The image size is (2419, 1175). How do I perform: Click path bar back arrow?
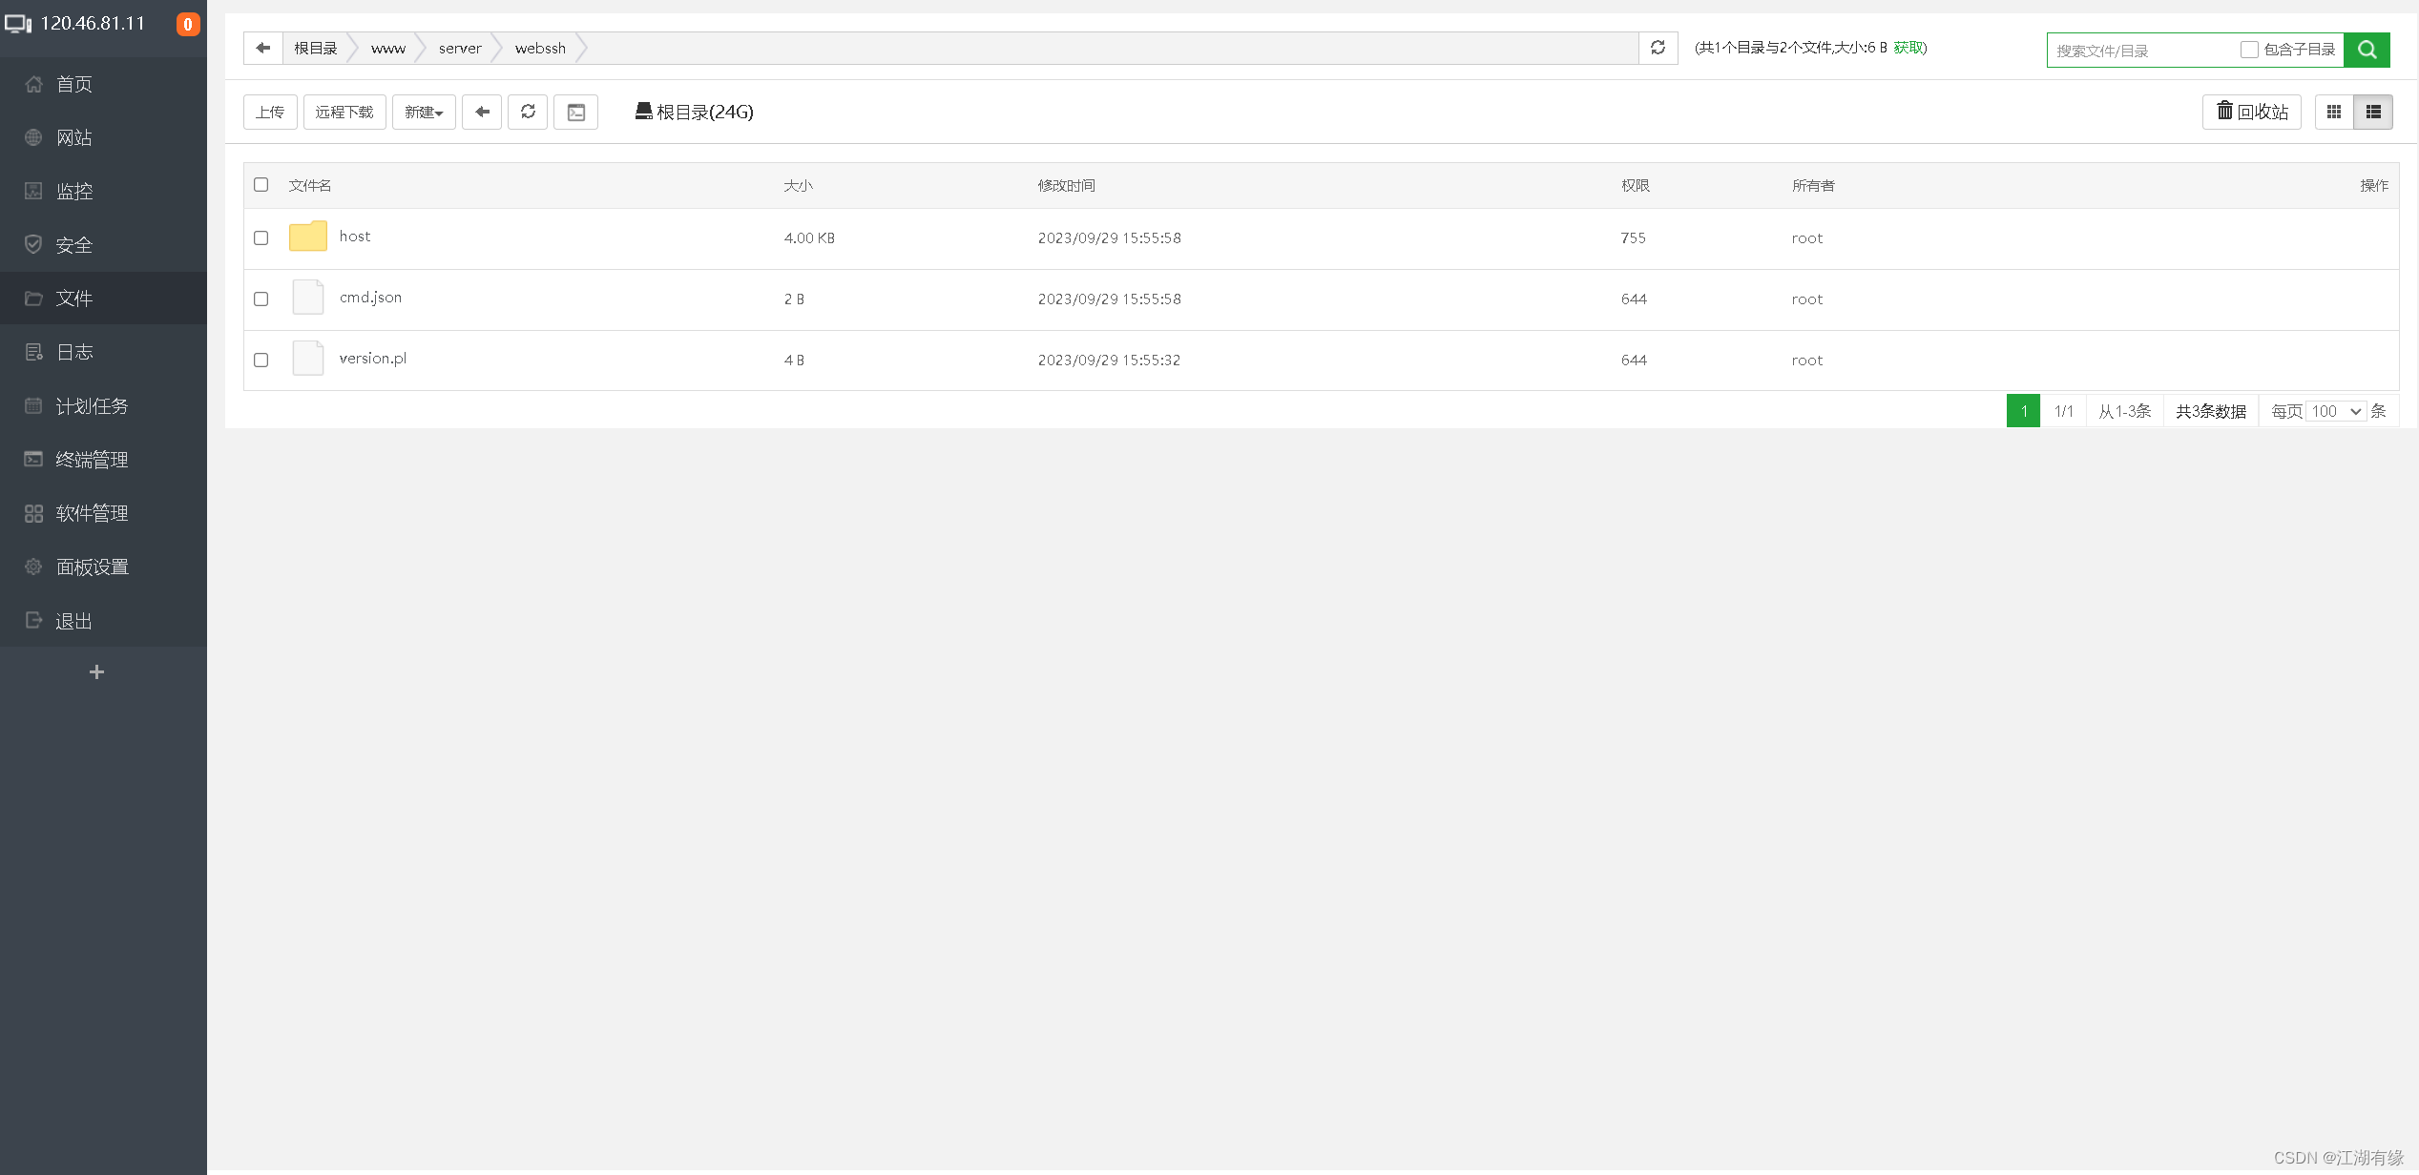[263, 48]
